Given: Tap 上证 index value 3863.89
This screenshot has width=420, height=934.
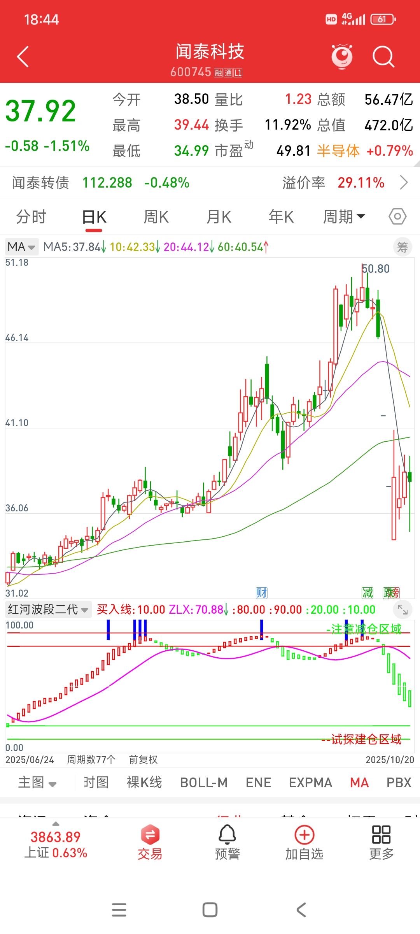Looking at the screenshot, I should (x=56, y=837).
